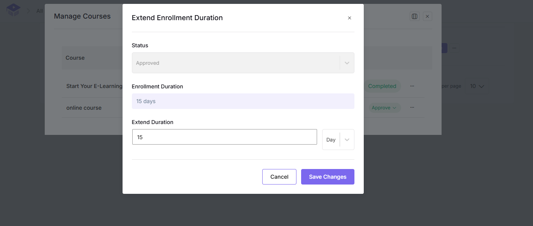Open the Day unit dropdown

338,140
